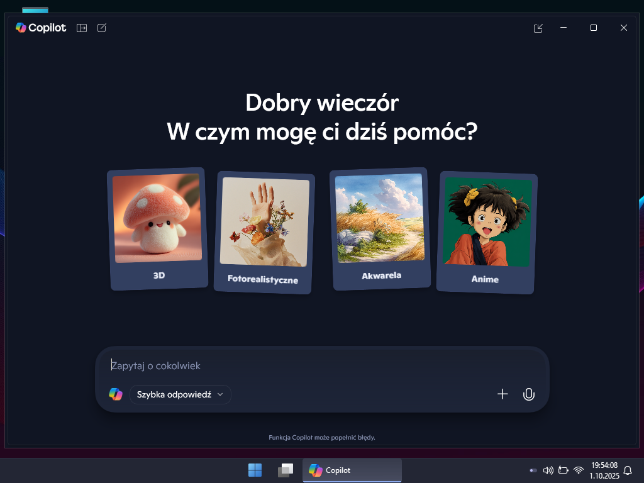Open the notifications bell in system tray

coord(627,470)
